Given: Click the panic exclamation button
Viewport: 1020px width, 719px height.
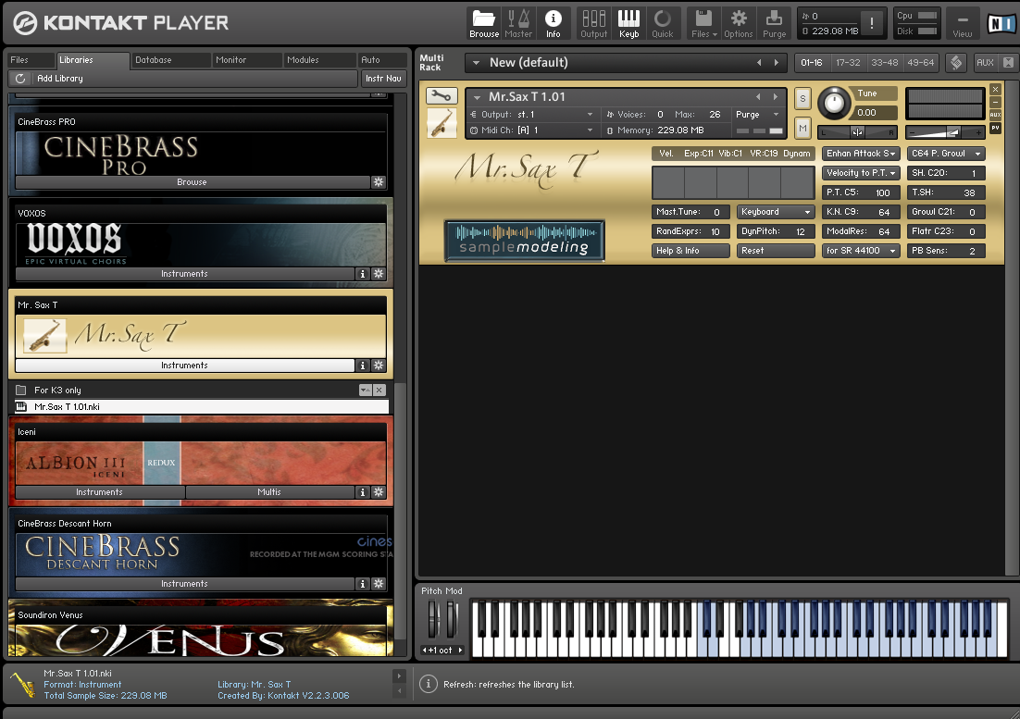Looking at the screenshot, I should pos(872,23).
